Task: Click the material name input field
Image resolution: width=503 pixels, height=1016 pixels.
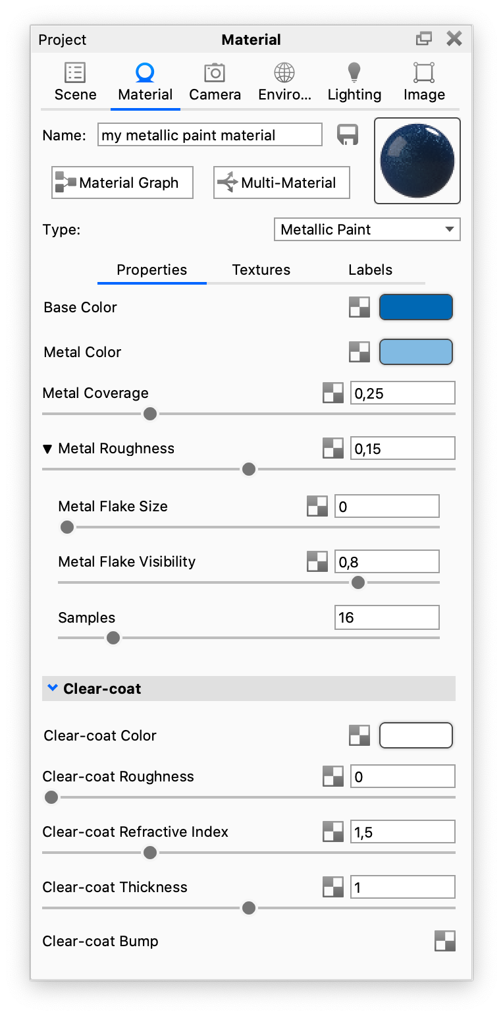Action: click(209, 134)
